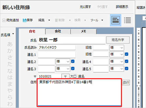This screenshot has width=146, height=108.
Task: Open the 連名4 honorific dropdown
Action: point(117,62)
